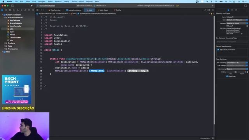Open the Line Endings dropdown
The width and height of the screenshot is (249, 140).
point(237,65)
